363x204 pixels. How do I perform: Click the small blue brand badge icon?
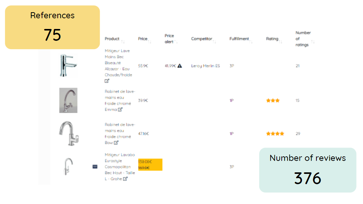click(x=95, y=167)
